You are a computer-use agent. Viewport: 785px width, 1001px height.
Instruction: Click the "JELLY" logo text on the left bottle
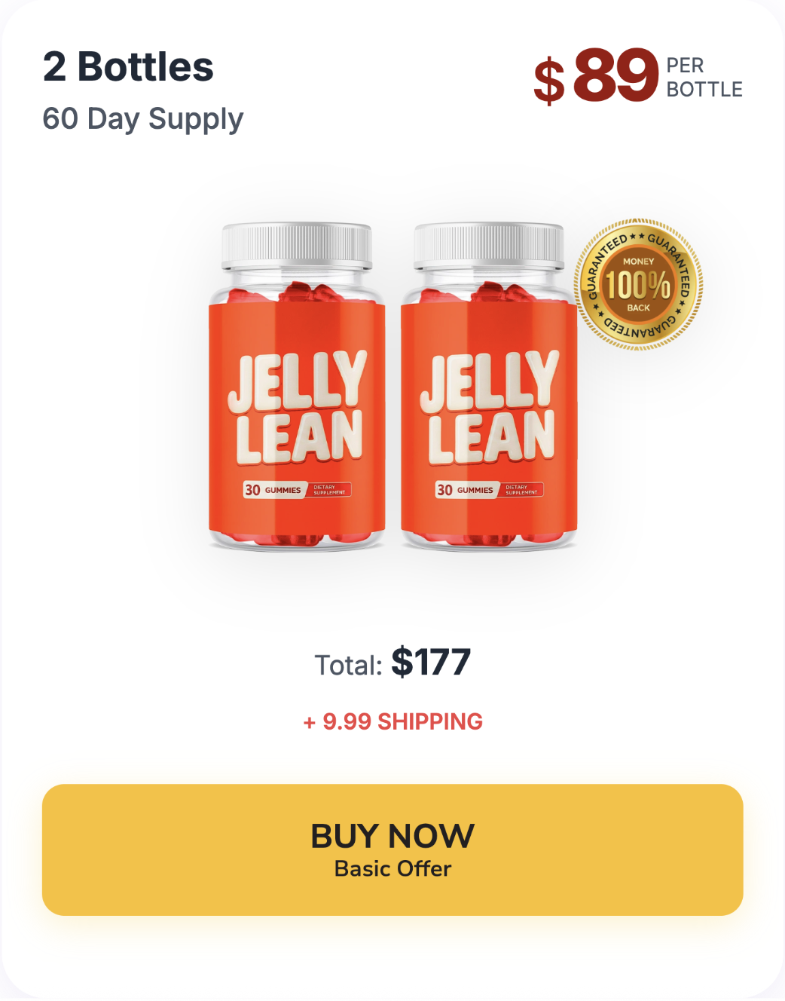tap(298, 380)
